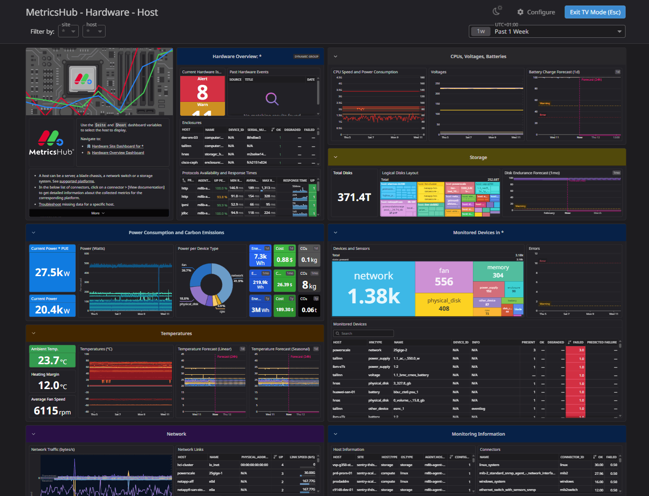
Task: Sort Monitored Devices by FAILED column
Action: pyautogui.click(x=578, y=342)
